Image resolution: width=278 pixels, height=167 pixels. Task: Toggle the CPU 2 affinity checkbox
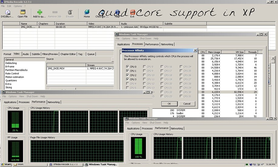[127, 75]
